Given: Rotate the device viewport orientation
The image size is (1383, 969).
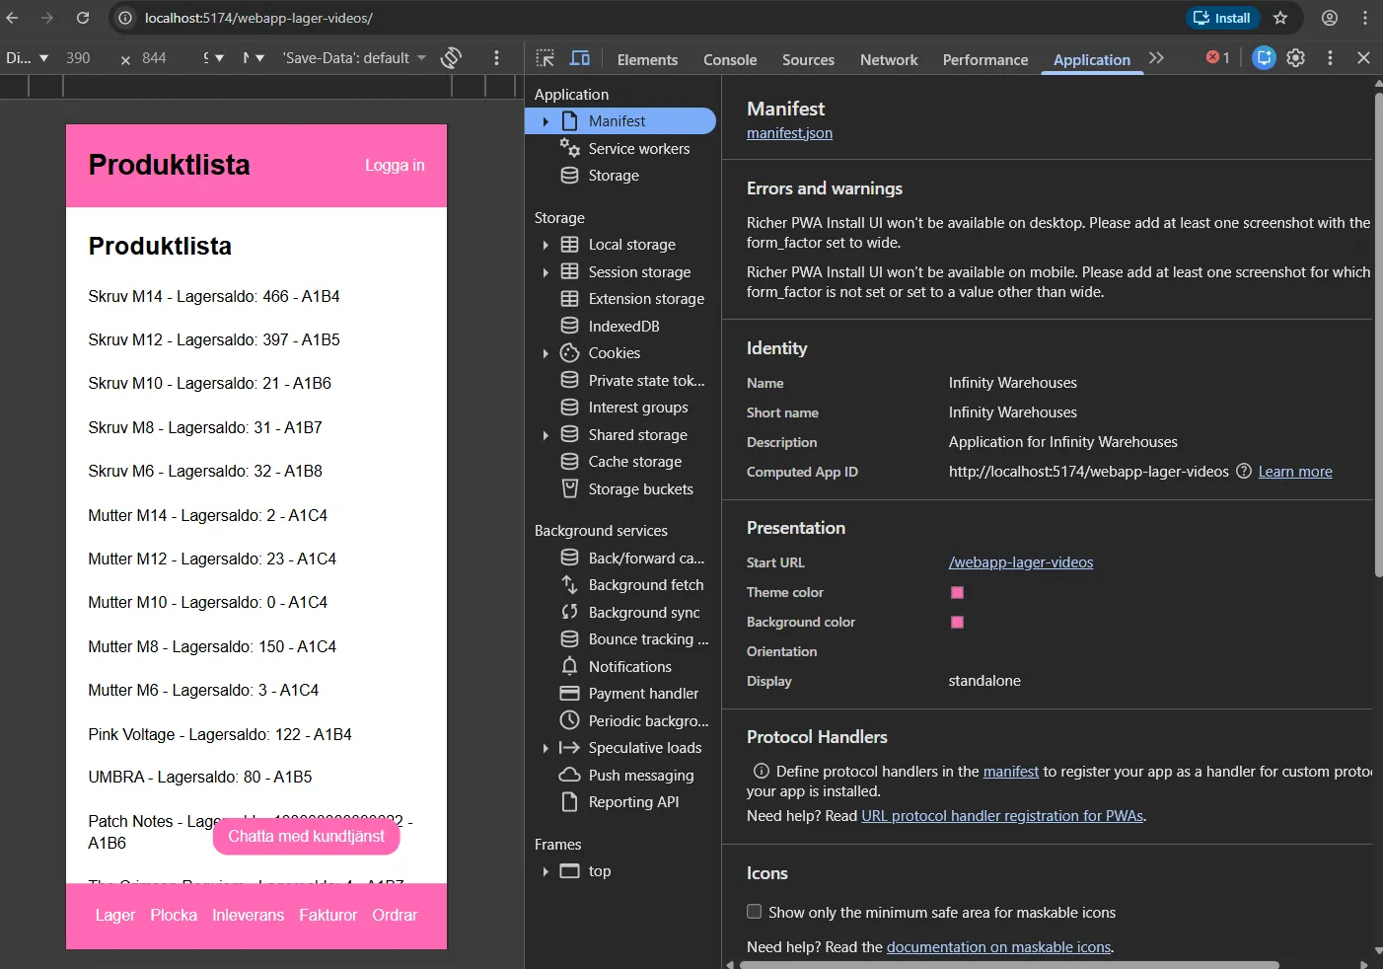Looking at the screenshot, I should coord(452,57).
